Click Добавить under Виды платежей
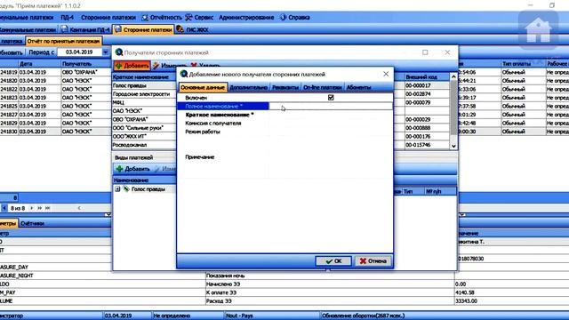569x320 pixels. click(132, 169)
